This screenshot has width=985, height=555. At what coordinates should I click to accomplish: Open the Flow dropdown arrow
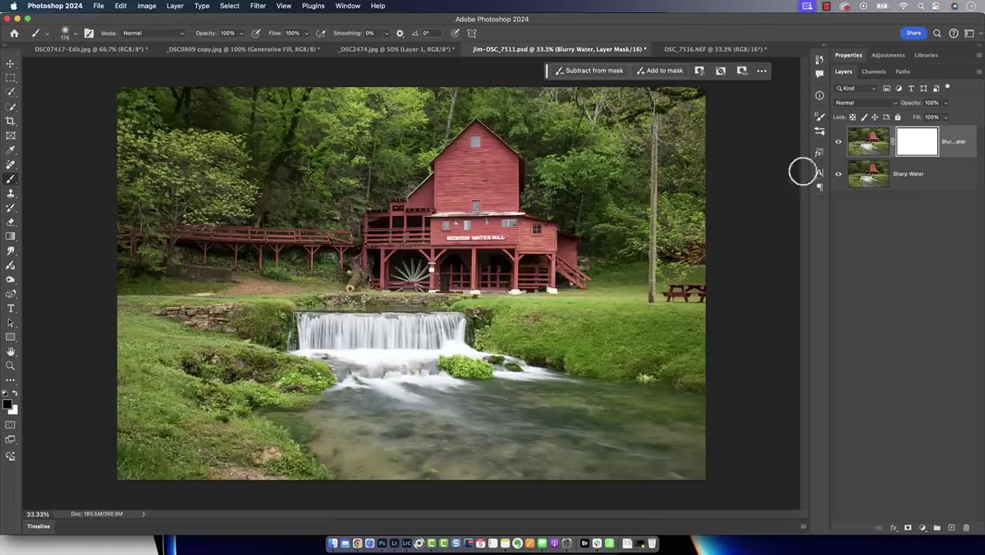306,34
